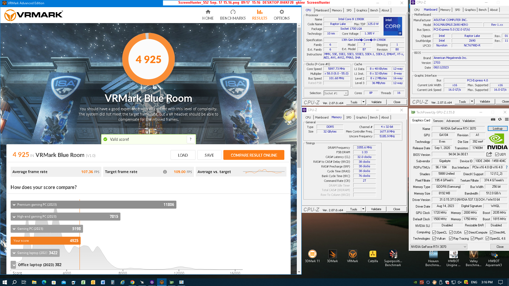Take a GPU-Z screenshot with the camera icon
This screenshot has width=509, height=286.
493,120
